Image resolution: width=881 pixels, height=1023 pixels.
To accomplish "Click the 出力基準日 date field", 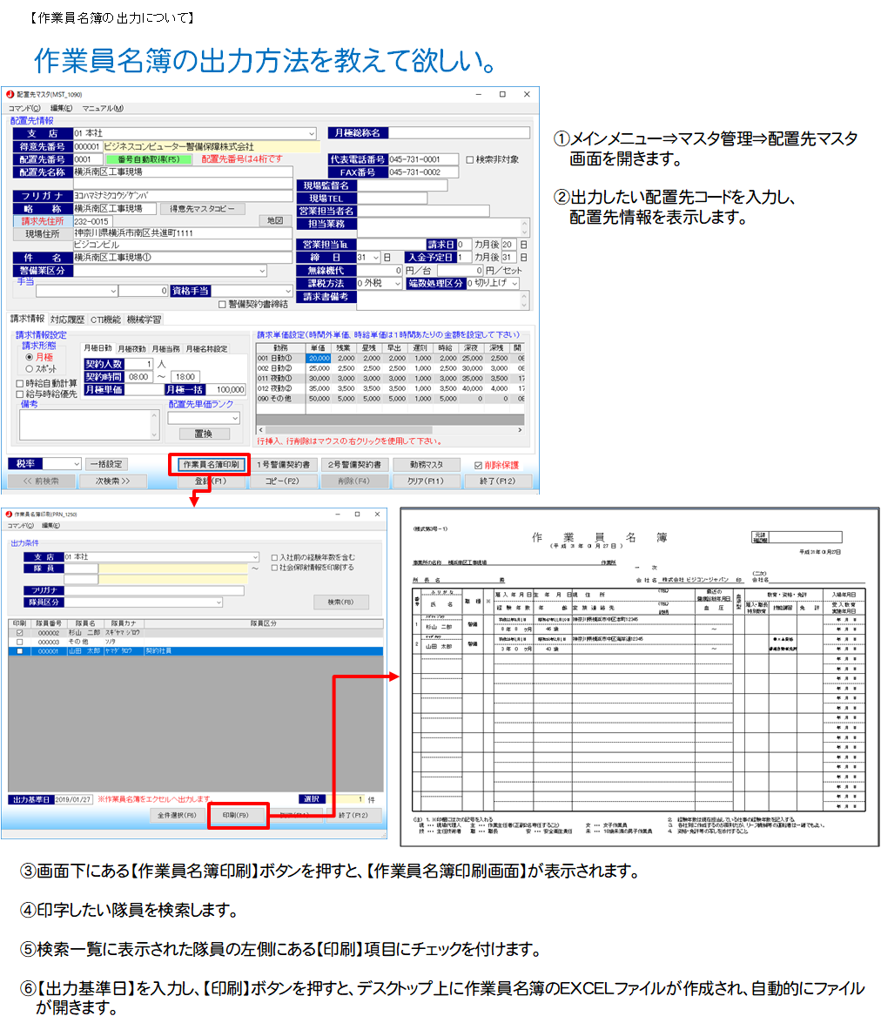I will tap(73, 799).
